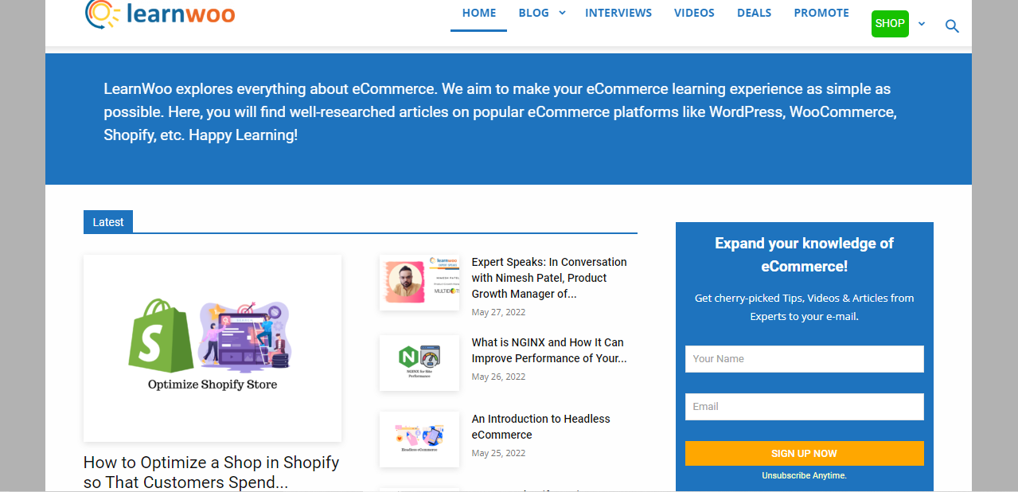Click the Email input field
The width and height of the screenshot is (1018, 492).
pyautogui.click(x=804, y=407)
